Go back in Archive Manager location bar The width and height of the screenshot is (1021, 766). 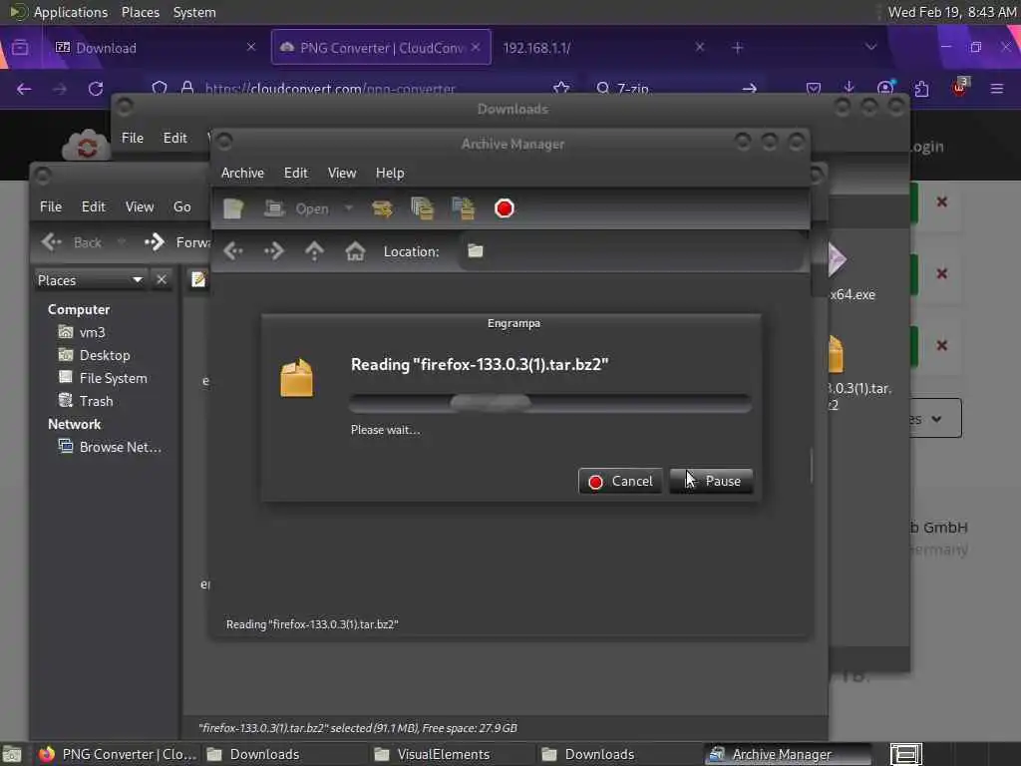click(233, 251)
